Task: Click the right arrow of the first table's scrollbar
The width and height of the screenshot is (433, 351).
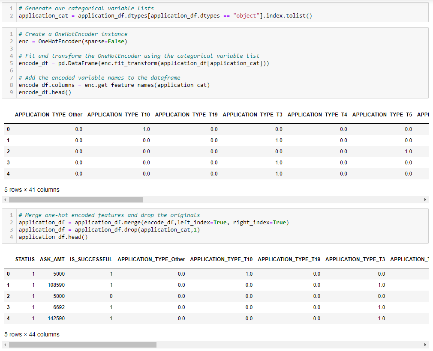Action: click(425, 199)
